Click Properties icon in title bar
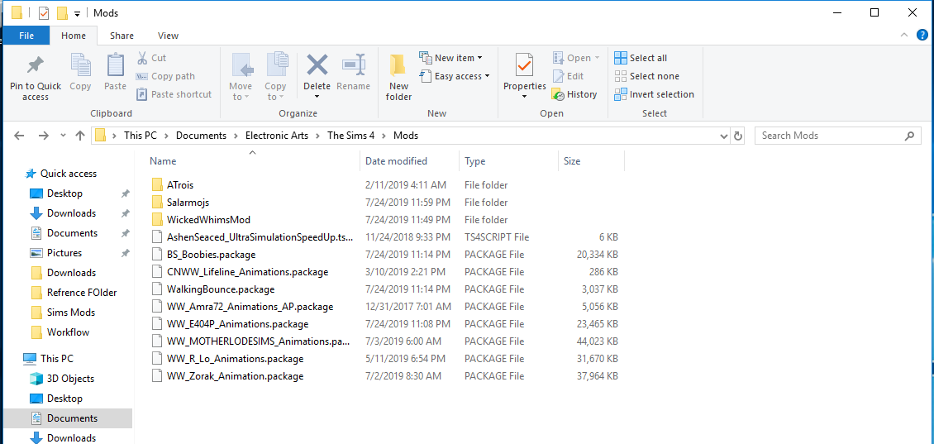934x444 pixels. tap(43, 12)
